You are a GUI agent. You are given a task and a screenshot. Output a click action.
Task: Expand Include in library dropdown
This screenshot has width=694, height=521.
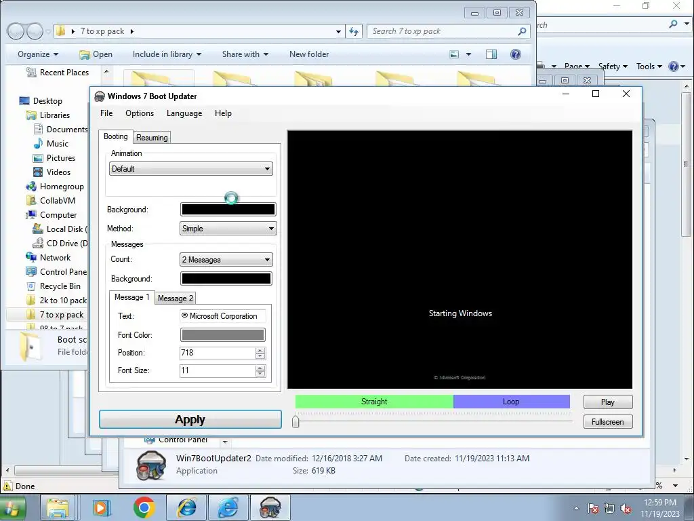coord(167,54)
